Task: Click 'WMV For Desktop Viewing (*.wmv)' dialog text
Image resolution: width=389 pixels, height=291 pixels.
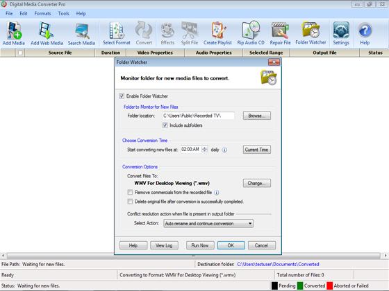Action: (x=172, y=184)
